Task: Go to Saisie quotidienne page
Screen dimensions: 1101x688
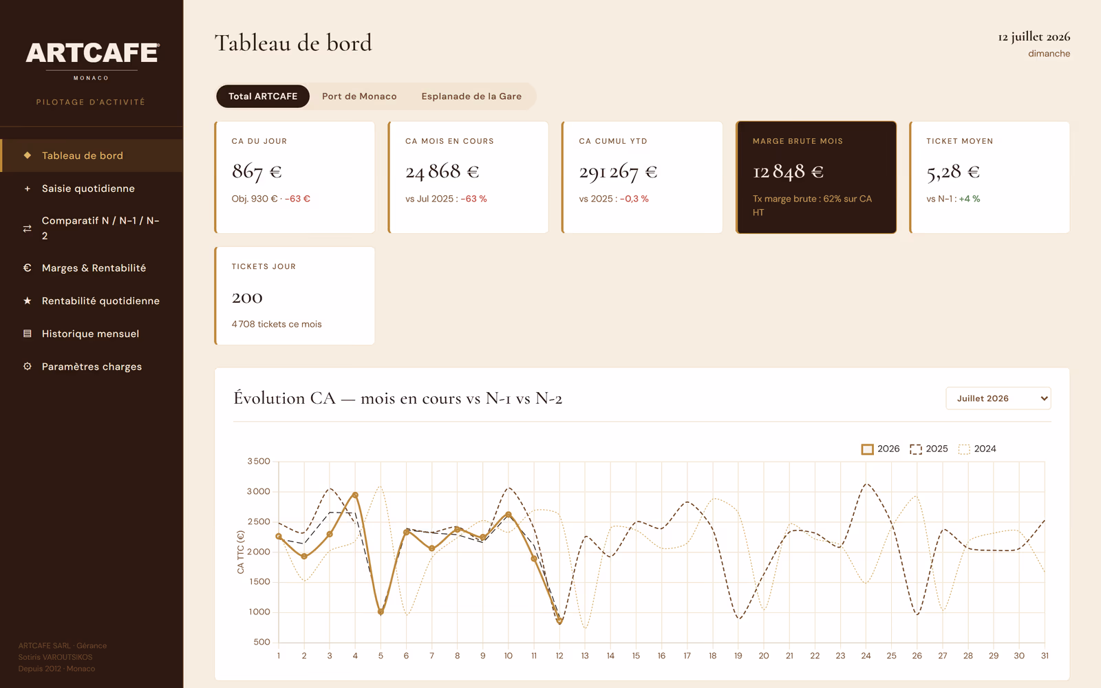Action: click(x=92, y=189)
